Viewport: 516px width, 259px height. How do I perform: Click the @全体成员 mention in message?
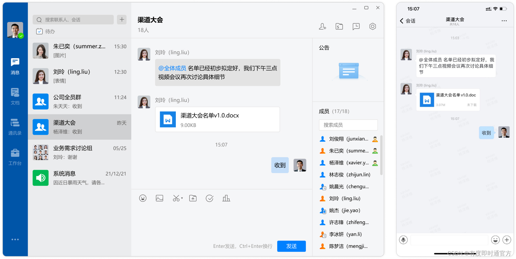pyautogui.click(x=172, y=68)
